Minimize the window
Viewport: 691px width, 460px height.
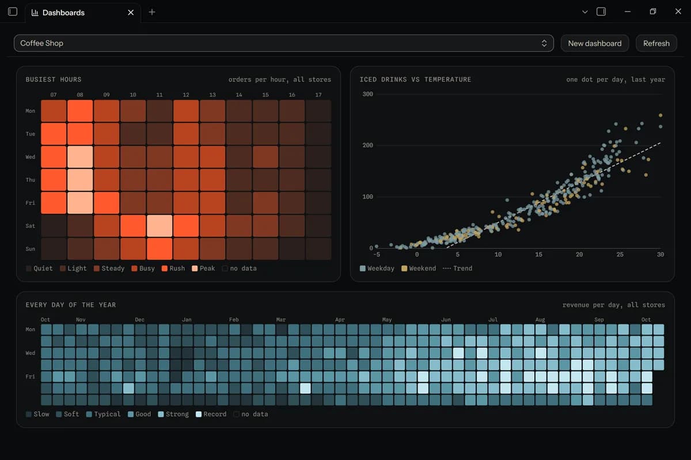tap(627, 11)
